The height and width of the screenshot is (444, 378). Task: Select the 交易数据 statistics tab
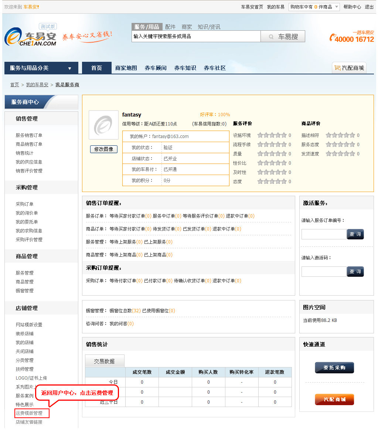[105, 361]
